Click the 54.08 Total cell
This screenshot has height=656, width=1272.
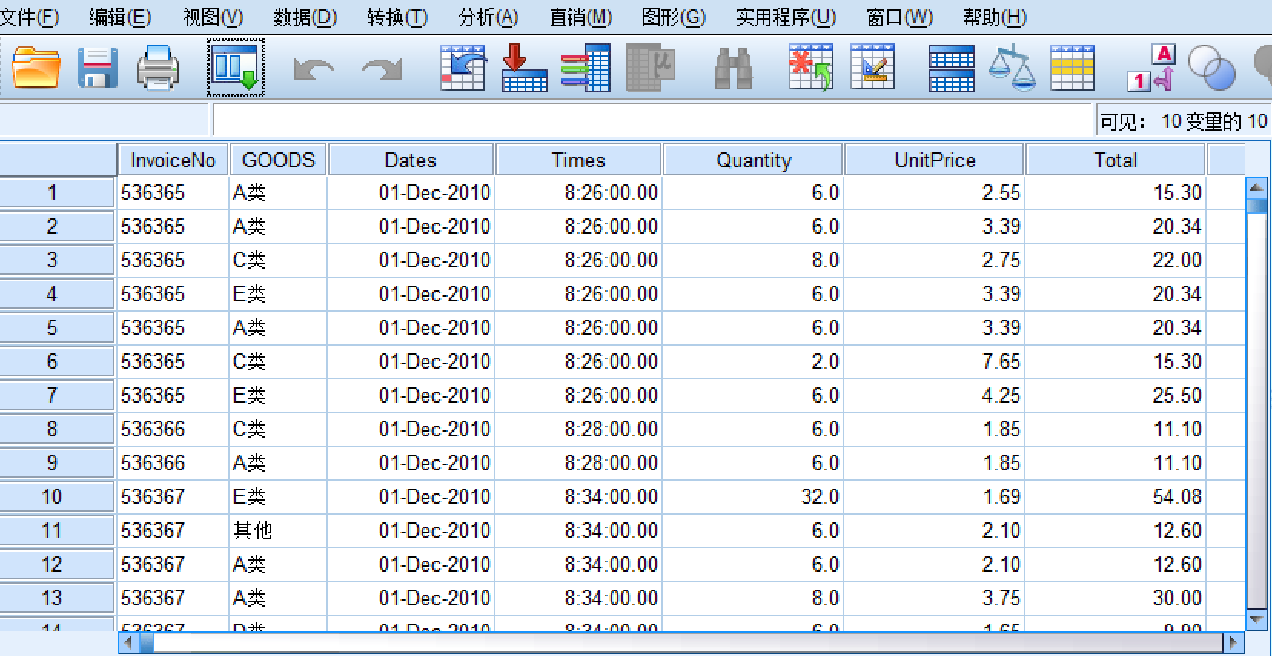point(1115,497)
